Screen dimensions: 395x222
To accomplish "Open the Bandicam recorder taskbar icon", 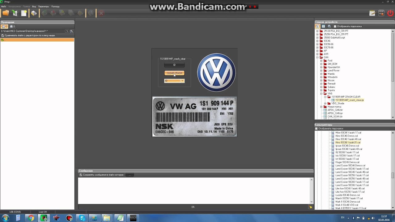I will pos(69,218).
